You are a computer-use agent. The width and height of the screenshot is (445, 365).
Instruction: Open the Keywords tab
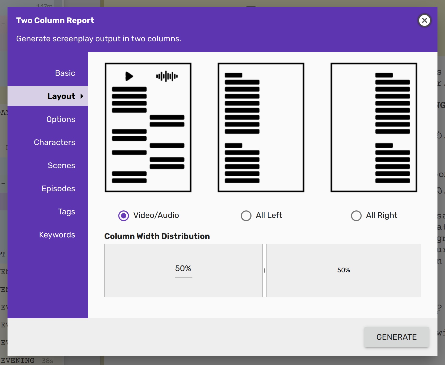[57, 235]
